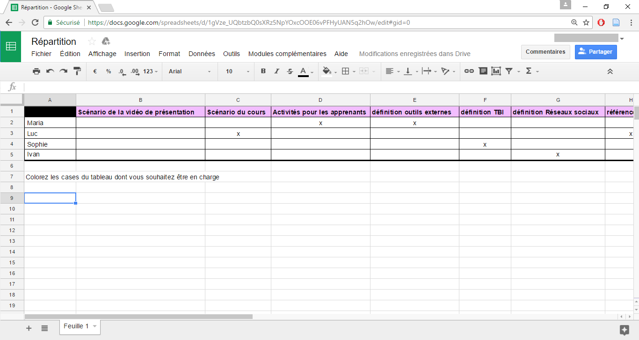The height and width of the screenshot is (340, 639).
Task: Open the borders menu
Action: tap(346, 71)
